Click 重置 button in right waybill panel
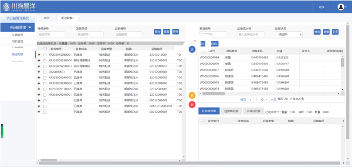 coord(326,32)
